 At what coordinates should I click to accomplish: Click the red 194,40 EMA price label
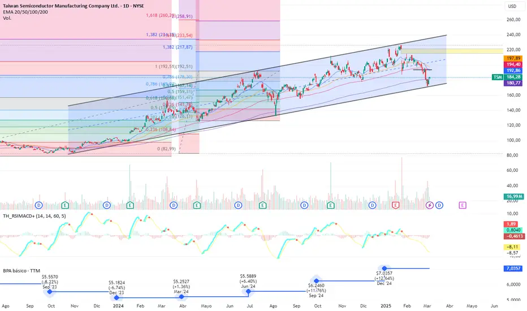[513, 64]
